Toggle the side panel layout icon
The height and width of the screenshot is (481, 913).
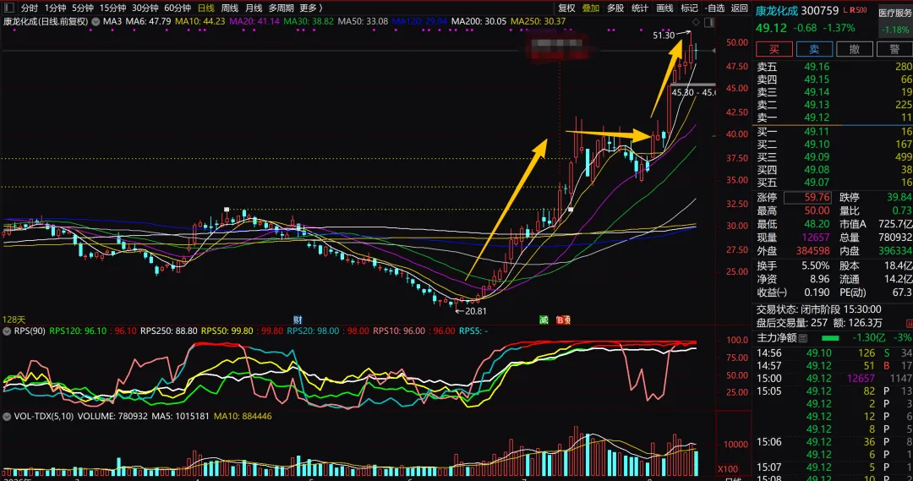pos(709,22)
